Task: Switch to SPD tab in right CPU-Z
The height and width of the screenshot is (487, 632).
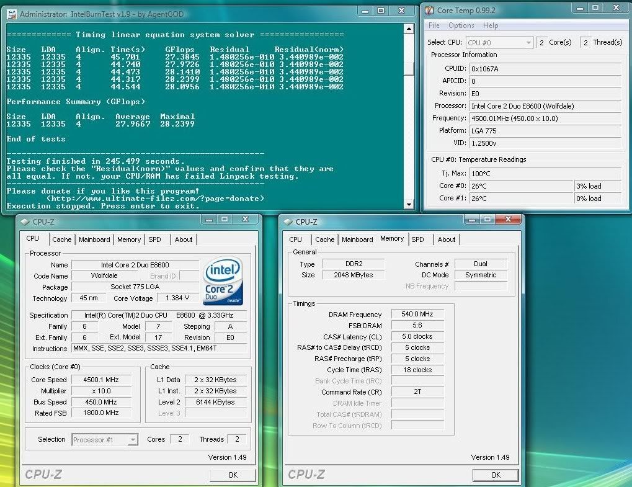Action: [x=417, y=239]
